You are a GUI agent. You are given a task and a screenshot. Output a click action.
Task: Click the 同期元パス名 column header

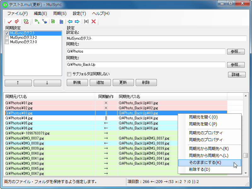pyautogui.click(x=49, y=97)
